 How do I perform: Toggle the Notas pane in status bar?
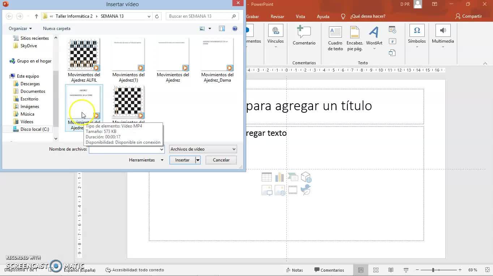294,270
